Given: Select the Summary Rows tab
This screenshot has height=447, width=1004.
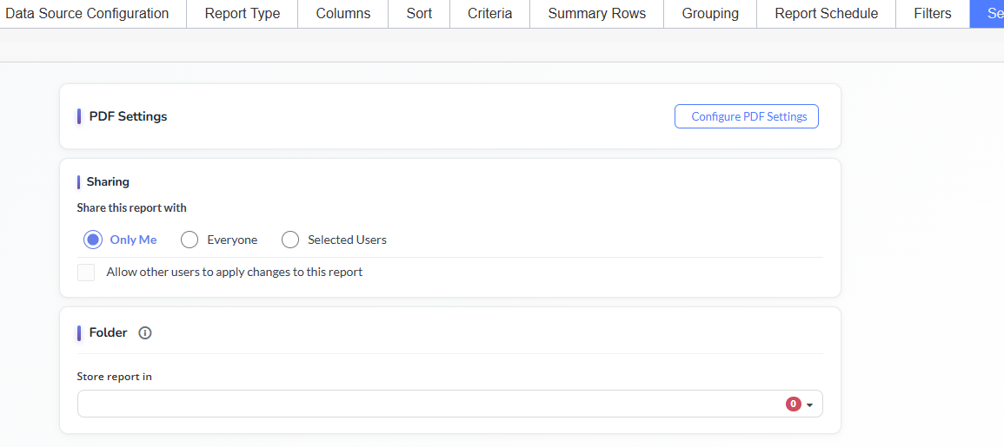Looking at the screenshot, I should point(596,14).
